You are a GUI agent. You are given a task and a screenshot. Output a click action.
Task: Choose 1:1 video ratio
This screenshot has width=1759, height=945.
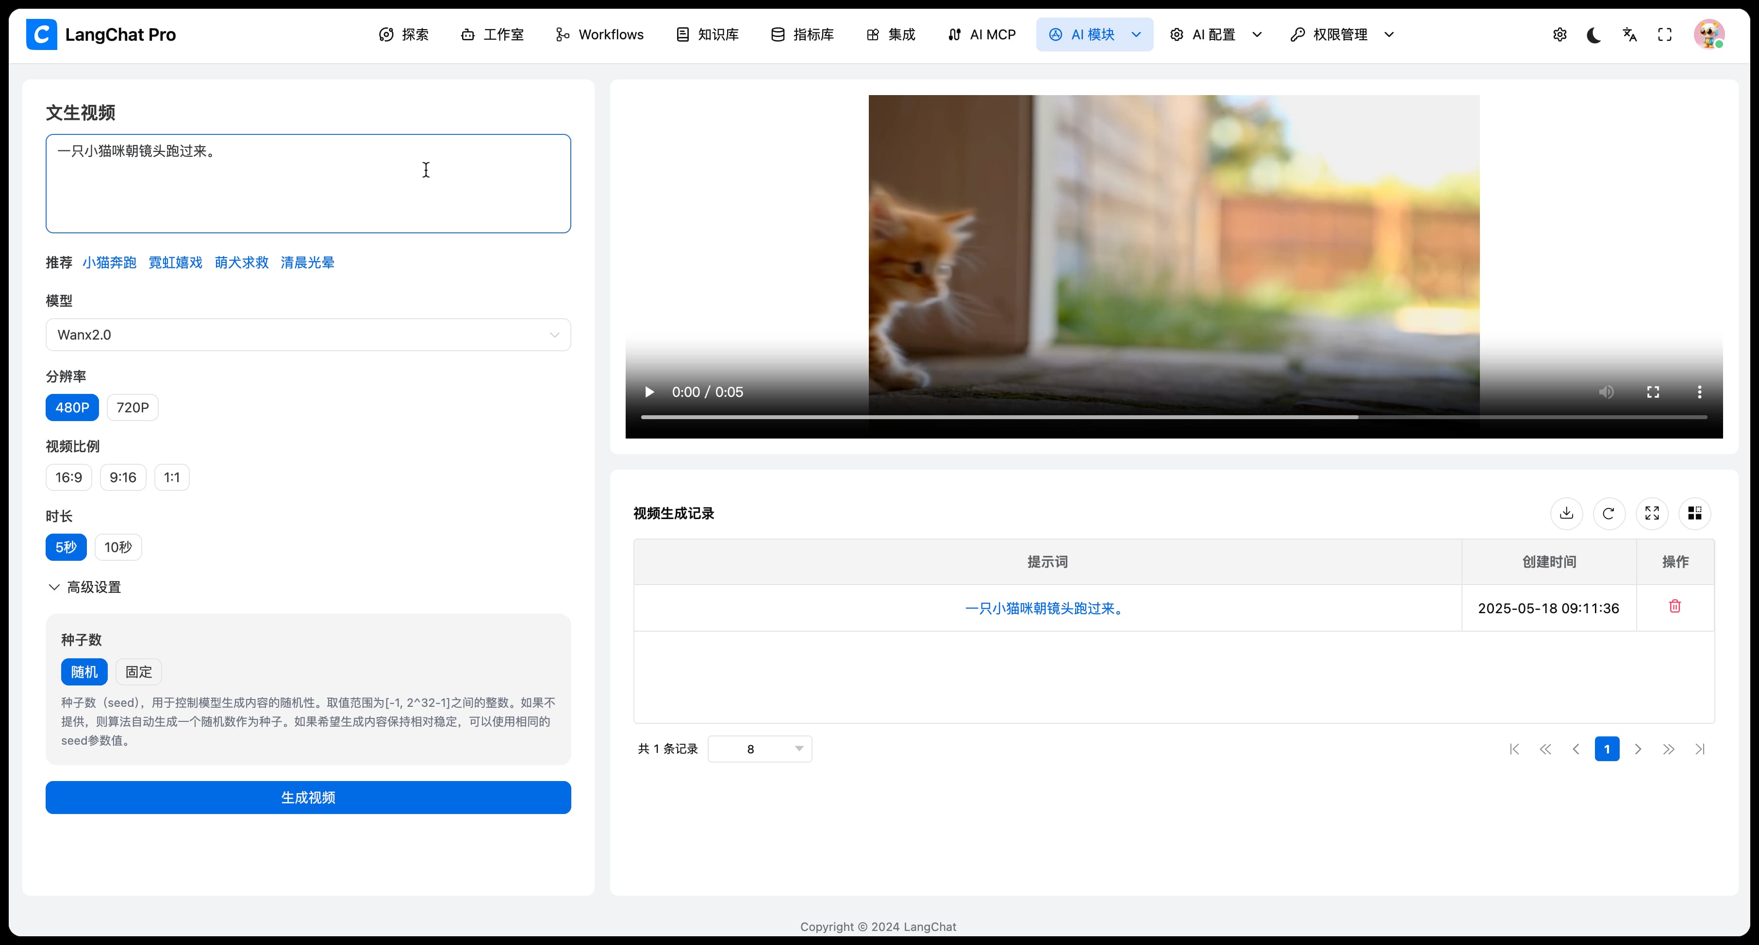coord(172,477)
